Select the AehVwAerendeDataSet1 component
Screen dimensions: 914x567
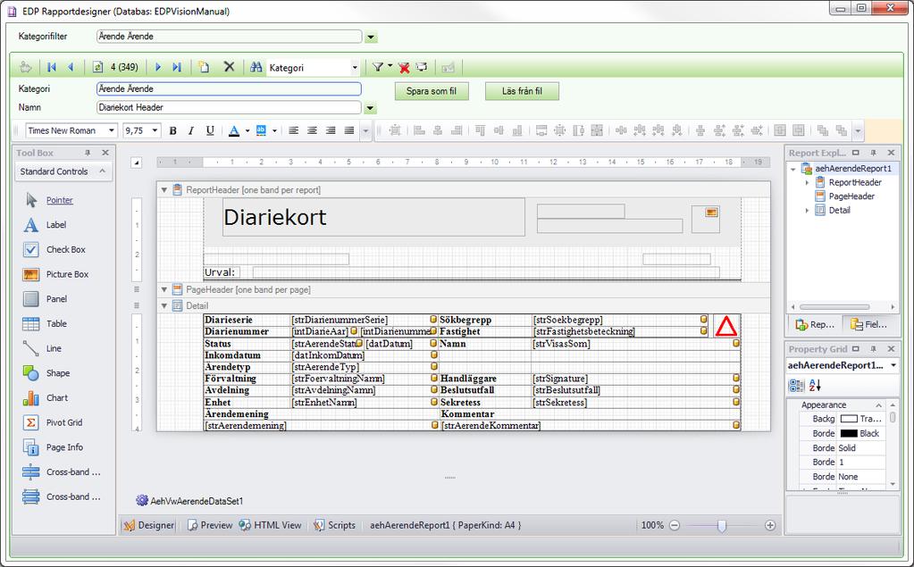coord(189,501)
